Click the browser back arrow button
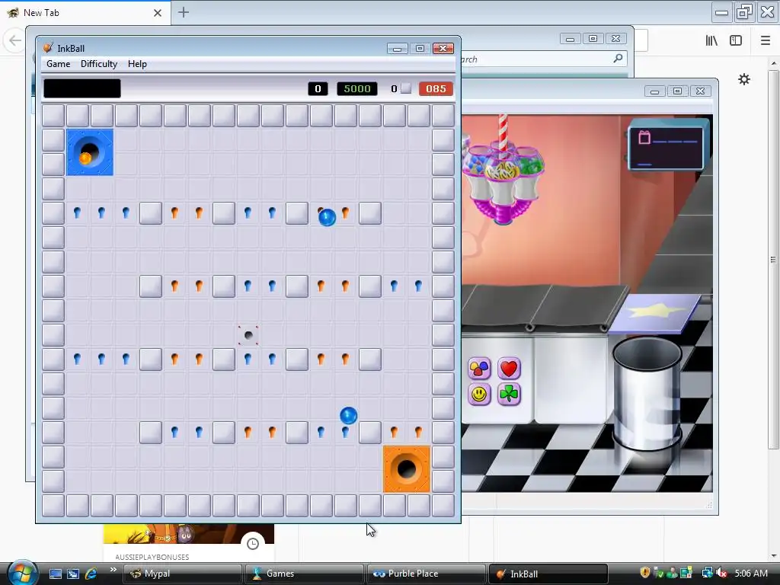Screen dimensions: 780x585 (15, 40)
